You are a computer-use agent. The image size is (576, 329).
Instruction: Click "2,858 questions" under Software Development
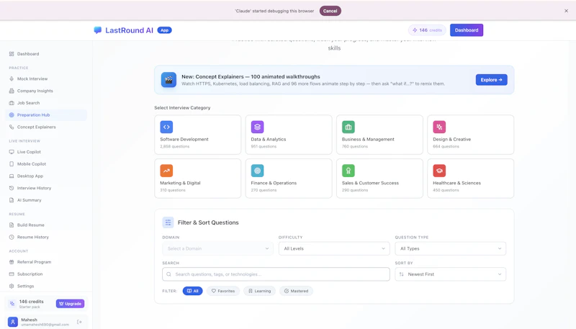[175, 147]
